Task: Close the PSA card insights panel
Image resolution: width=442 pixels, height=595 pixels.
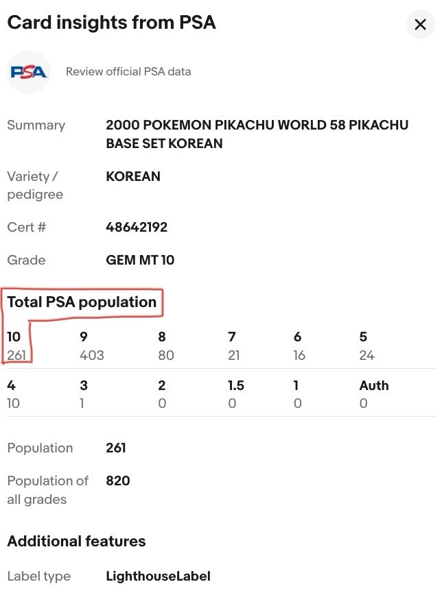Action: pos(420,25)
